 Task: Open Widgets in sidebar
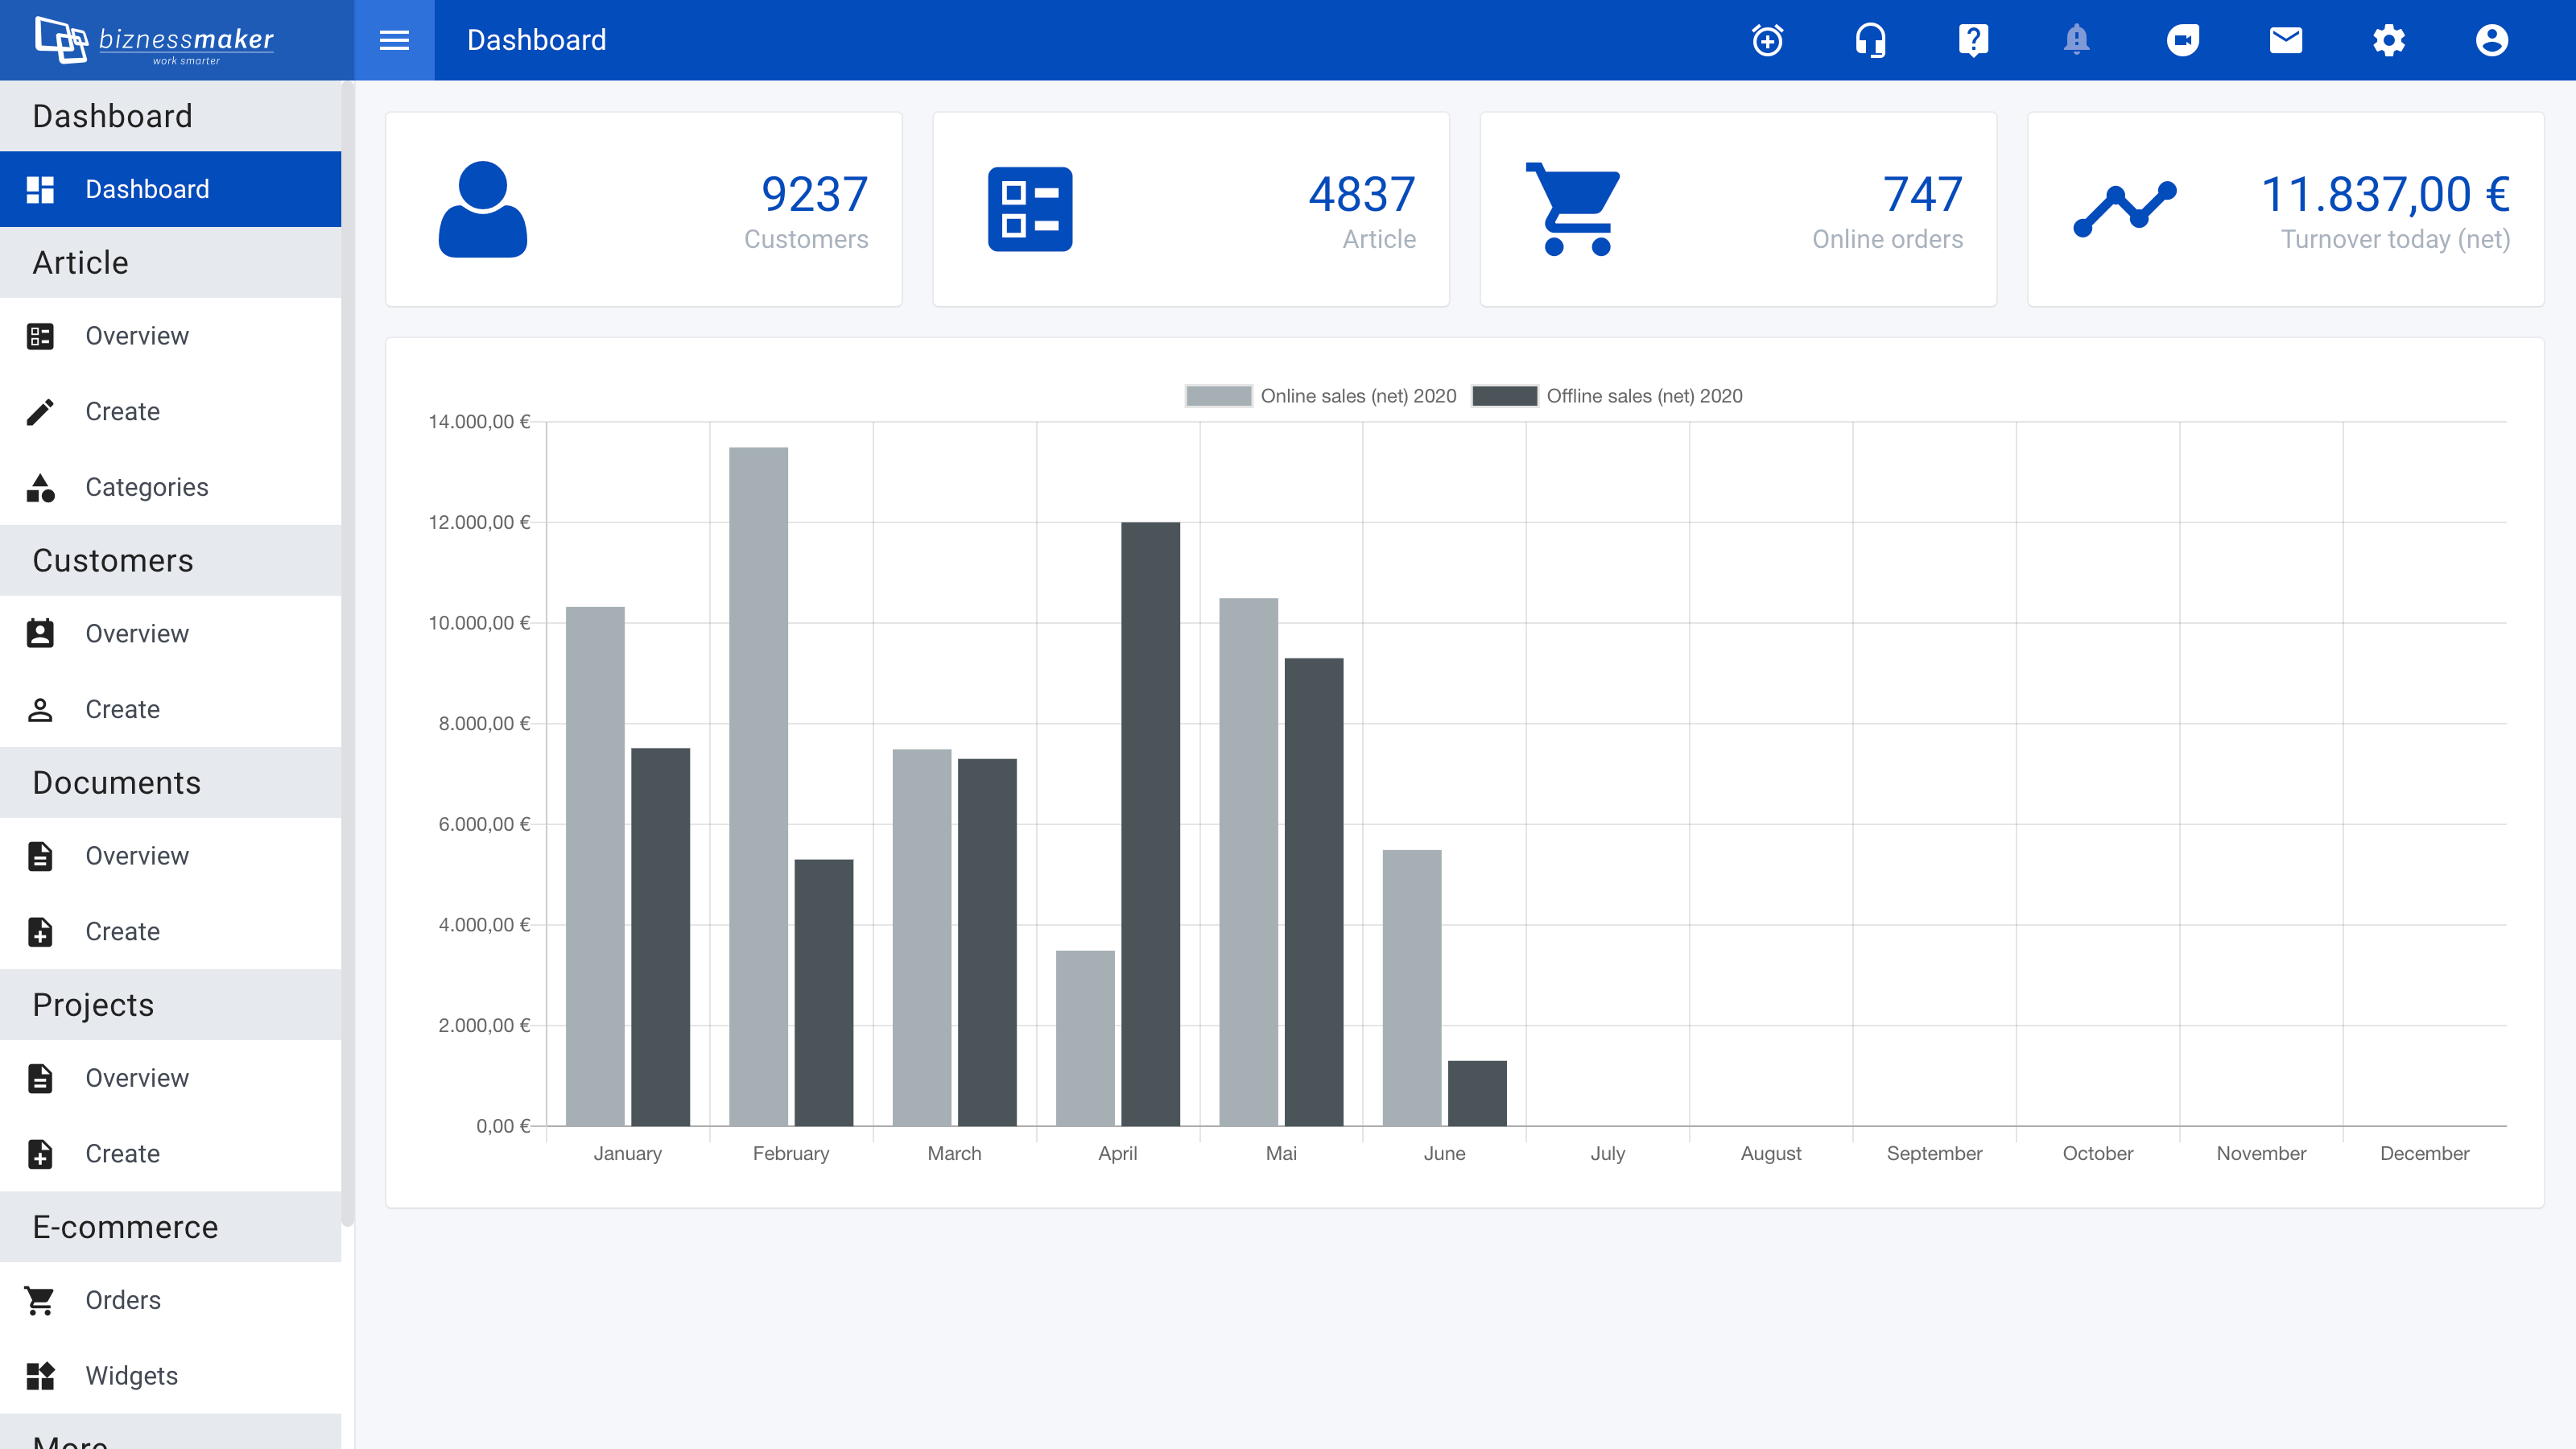131,1376
